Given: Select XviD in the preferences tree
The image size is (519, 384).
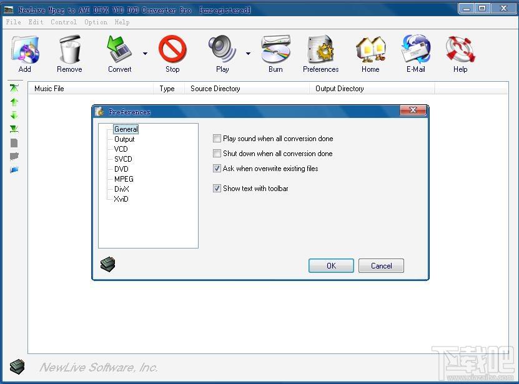Looking at the screenshot, I should (121, 199).
